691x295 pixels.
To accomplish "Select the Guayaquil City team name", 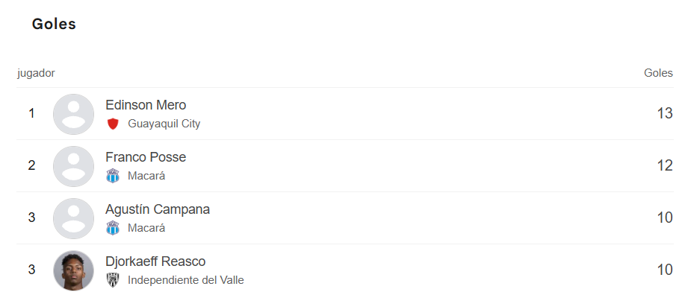I will [164, 124].
